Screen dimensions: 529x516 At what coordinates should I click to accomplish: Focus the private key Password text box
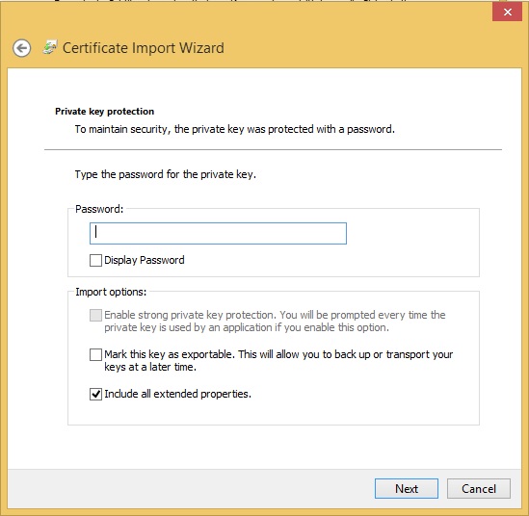click(x=218, y=233)
